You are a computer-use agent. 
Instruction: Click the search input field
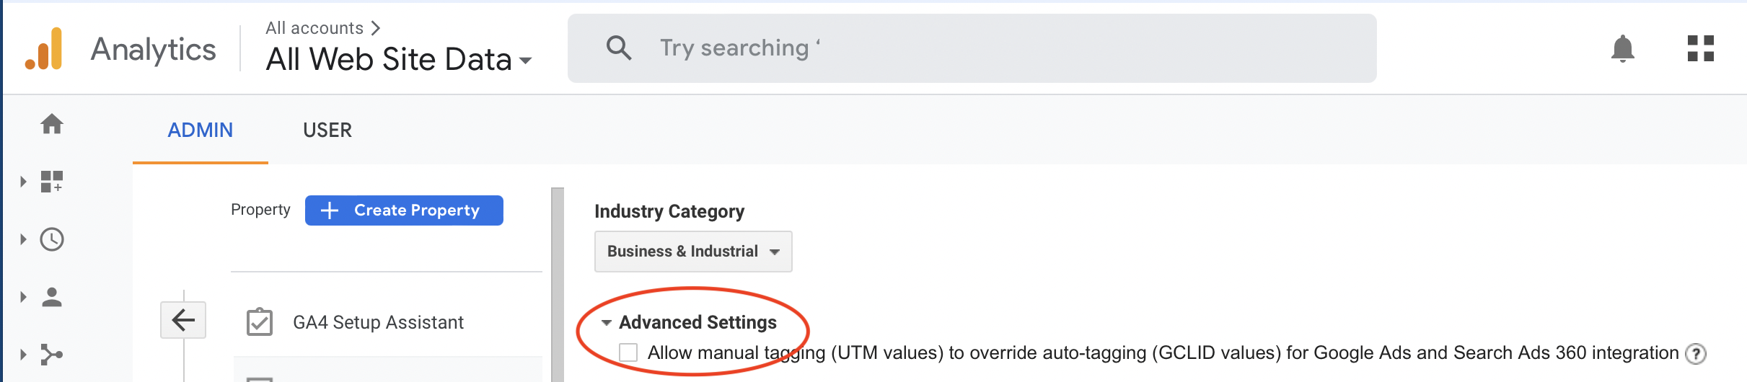(x=972, y=48)
